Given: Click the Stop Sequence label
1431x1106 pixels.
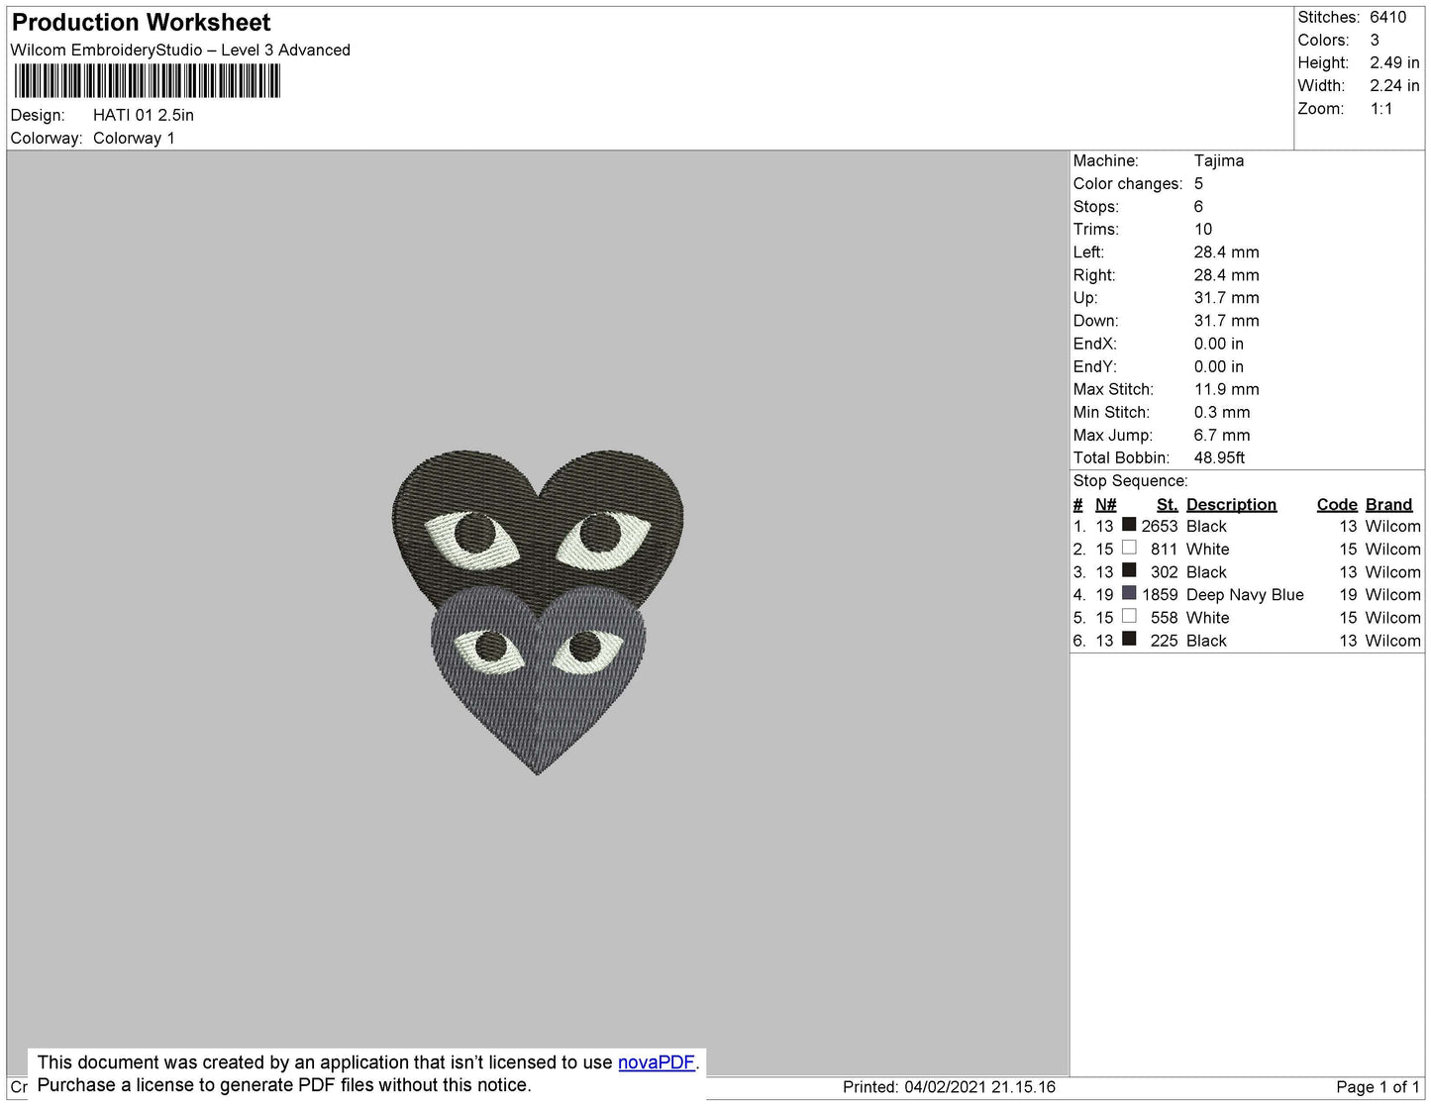Looking at the screenshot, I should [1130, 480].
